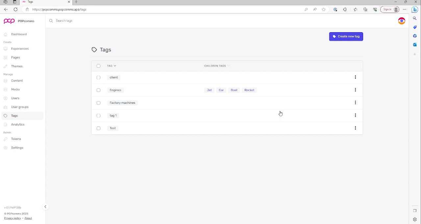
Task: Click Create new tag button
Action: 346,36
